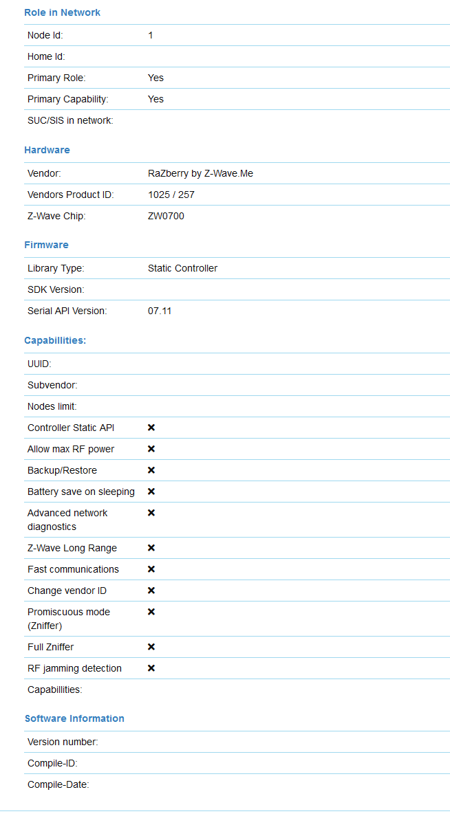Viewport: 450px width, 816px height.
Task: Select the Firmware section title
Action: [x=46, y=245]
